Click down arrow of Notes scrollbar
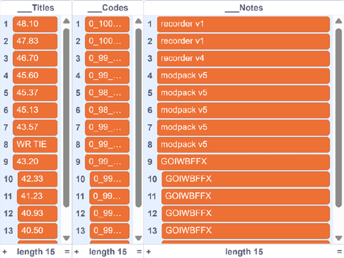The width and height of the screenshot is (344, 258). click(x=338, y=238)
